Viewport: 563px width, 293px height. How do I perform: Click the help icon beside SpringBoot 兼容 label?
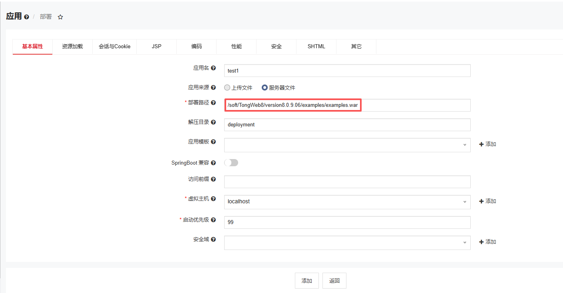(x=213, y=163)
